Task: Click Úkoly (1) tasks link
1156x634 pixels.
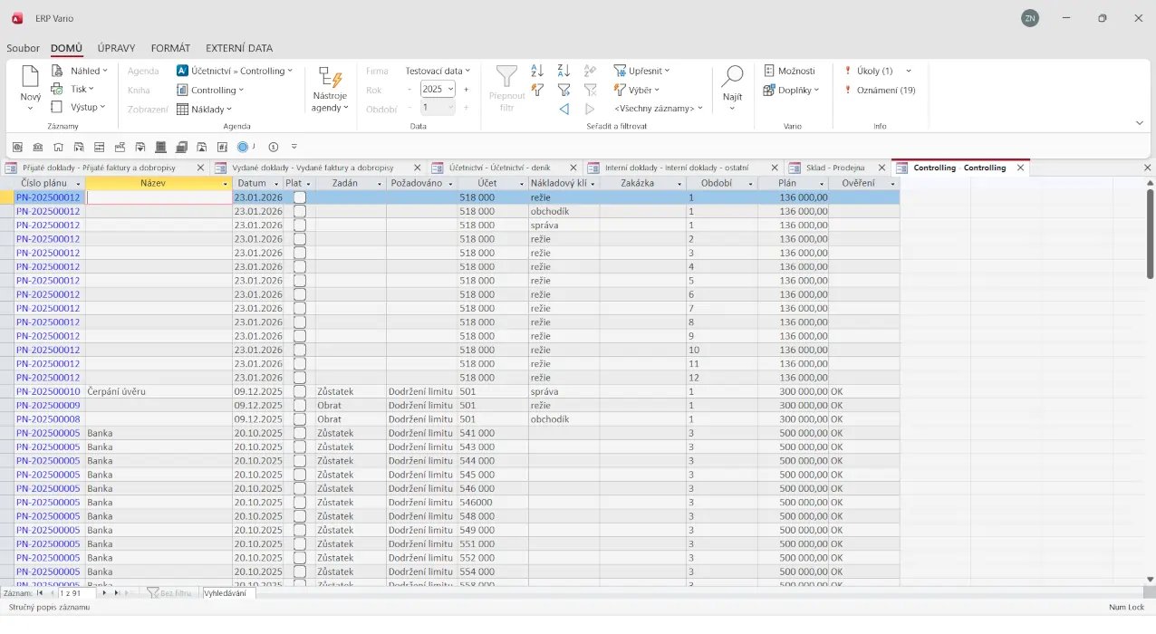Action: click(x=874, y=71)
